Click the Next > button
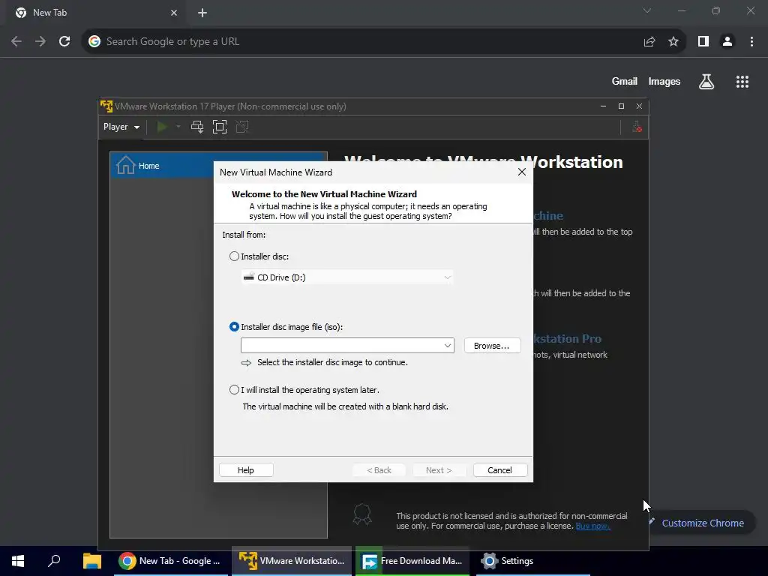Viewport: 768px width, 576px height. click(438, 469)
